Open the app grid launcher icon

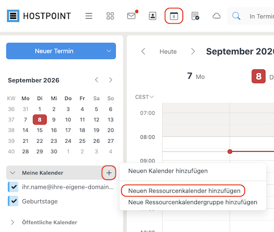(110, 16)
